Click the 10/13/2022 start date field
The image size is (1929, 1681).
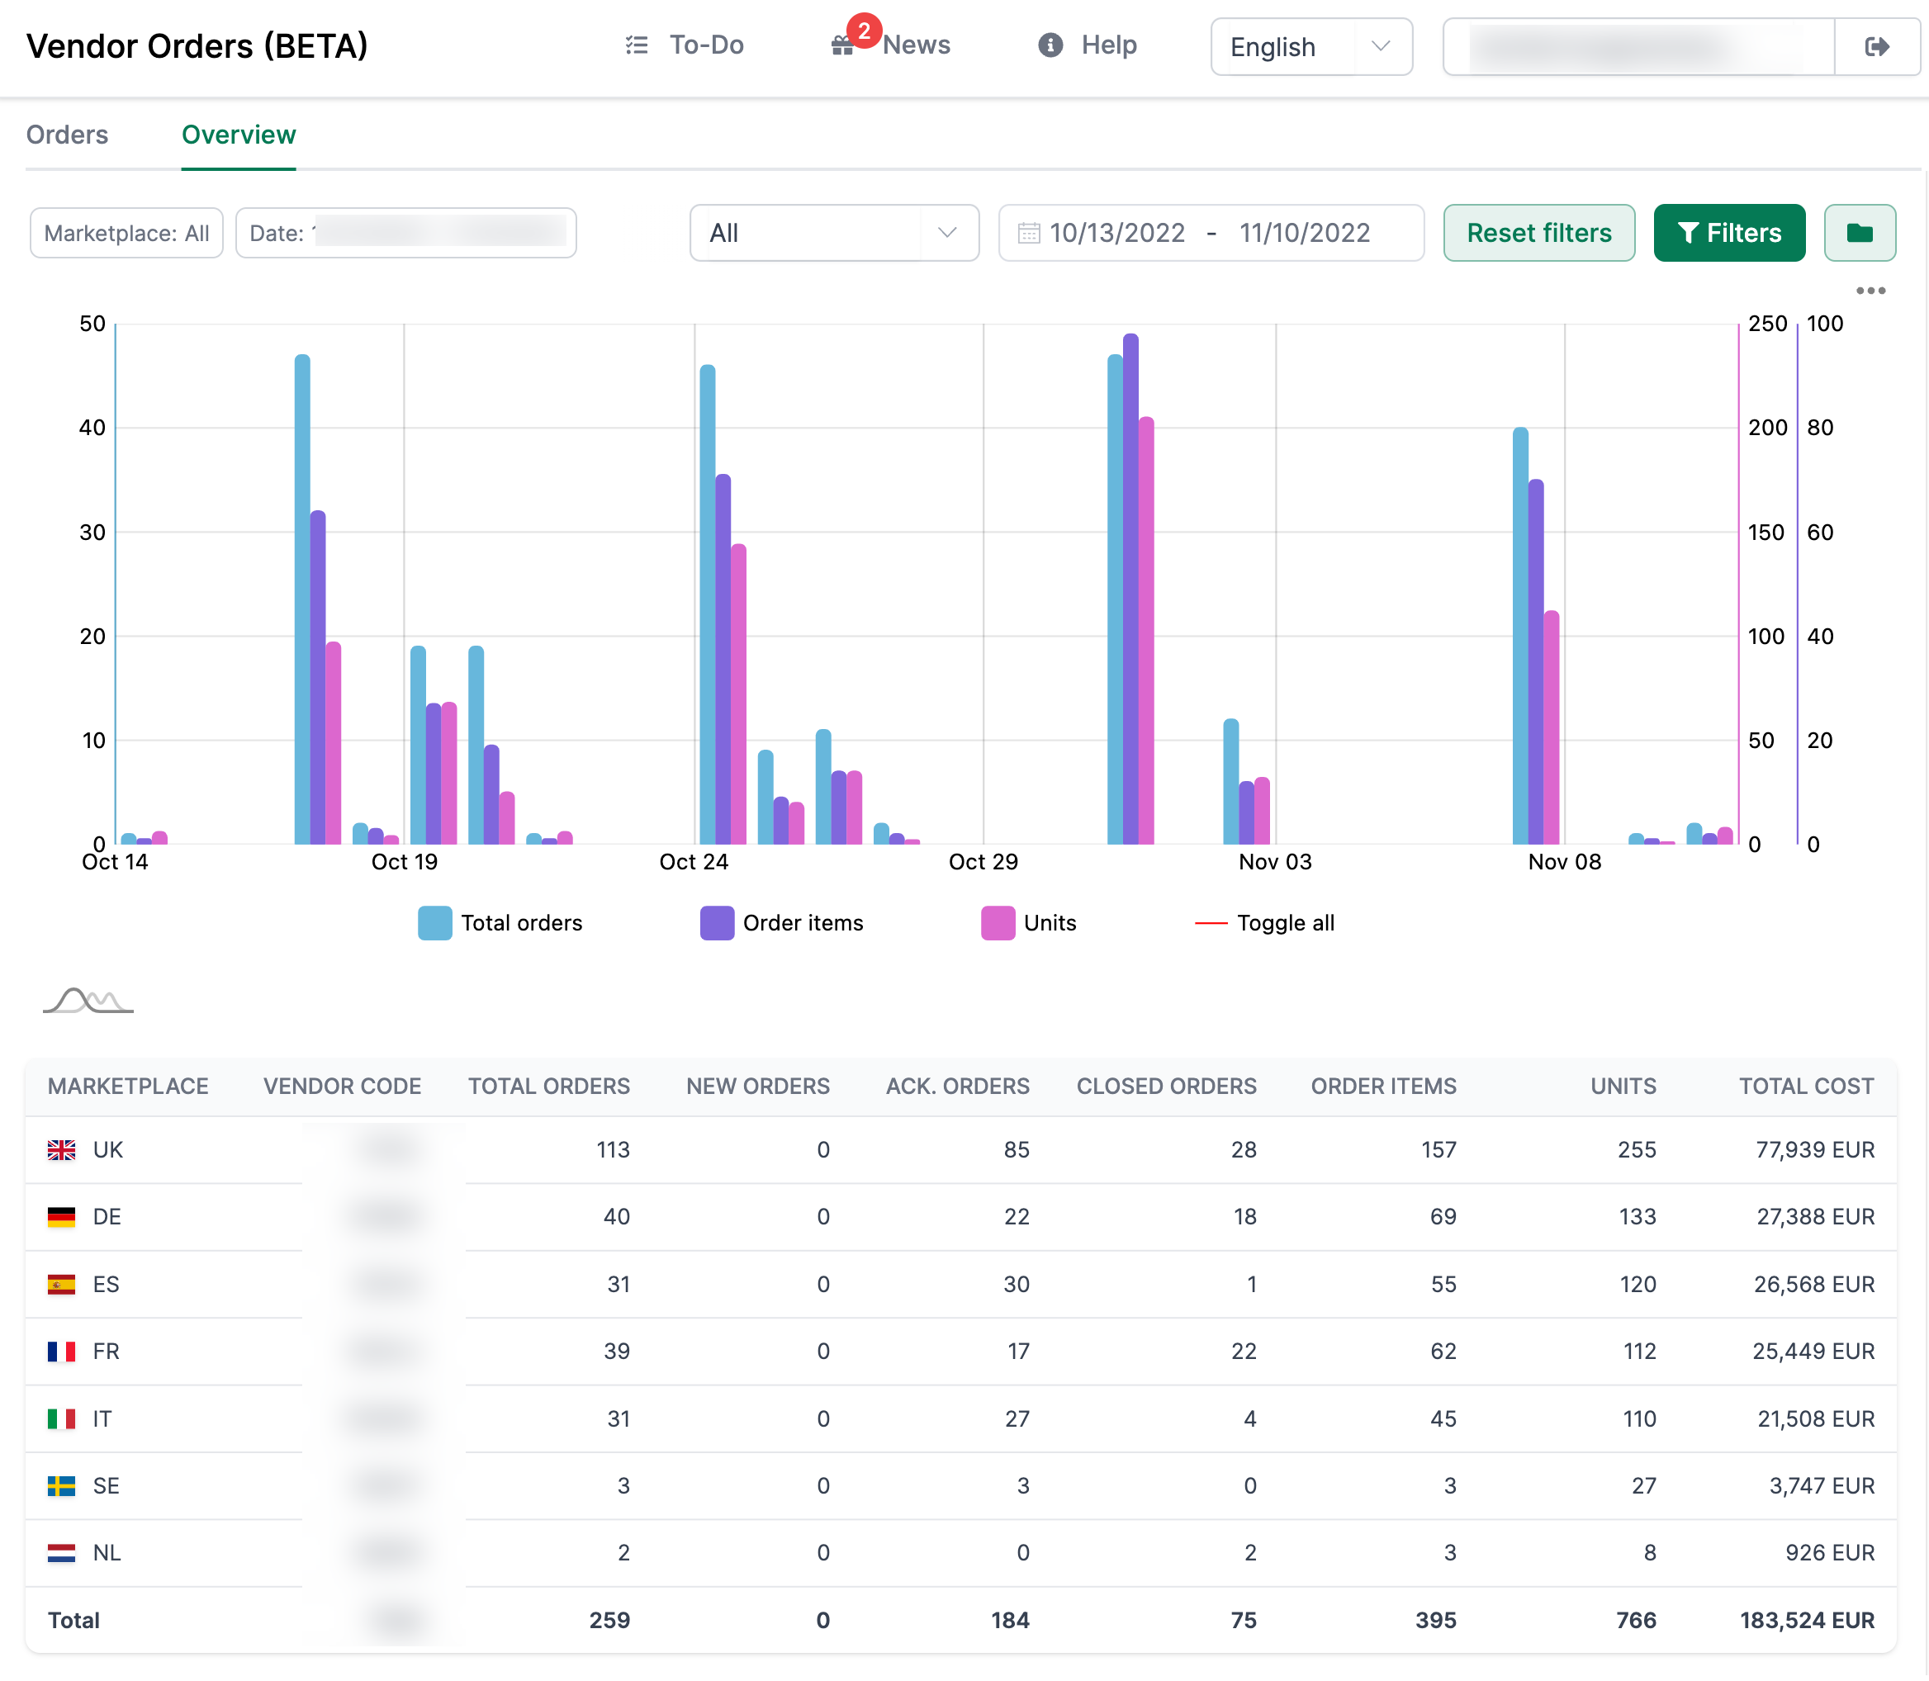(1116, 233)
